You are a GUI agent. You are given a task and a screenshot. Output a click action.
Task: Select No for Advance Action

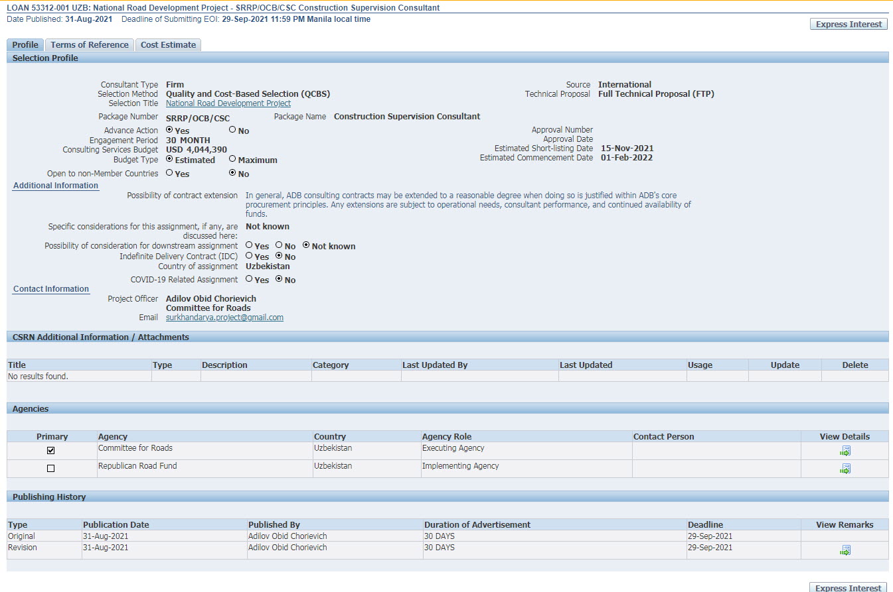232,130
